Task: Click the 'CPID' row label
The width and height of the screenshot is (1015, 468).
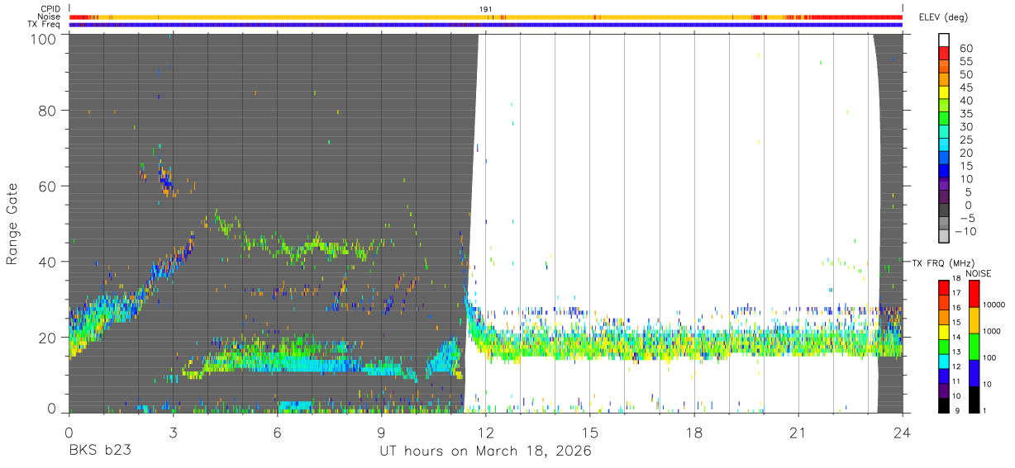Action: click(x=50, y=9)
